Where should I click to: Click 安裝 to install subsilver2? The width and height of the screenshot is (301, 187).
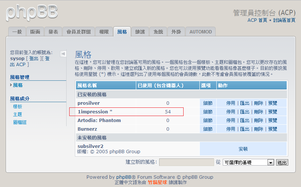[x=243, y=149]
